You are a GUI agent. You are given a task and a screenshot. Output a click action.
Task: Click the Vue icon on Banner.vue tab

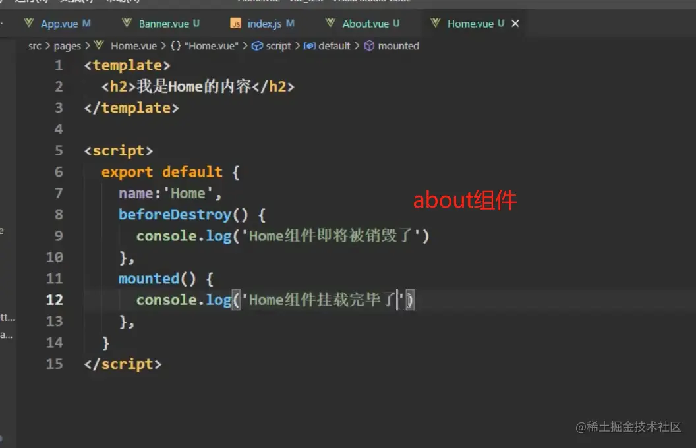click(127, 23)
